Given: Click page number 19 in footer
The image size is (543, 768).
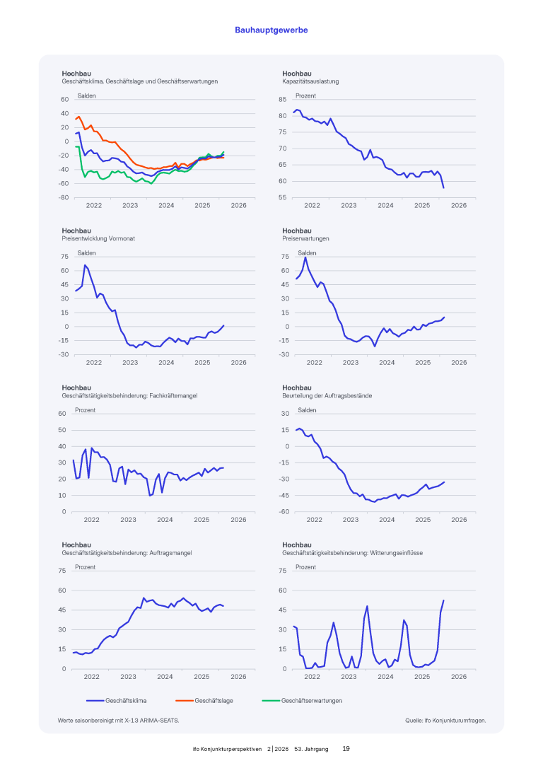Looking at the screenshot, I should pyautogui.click(x=346, y=748).
